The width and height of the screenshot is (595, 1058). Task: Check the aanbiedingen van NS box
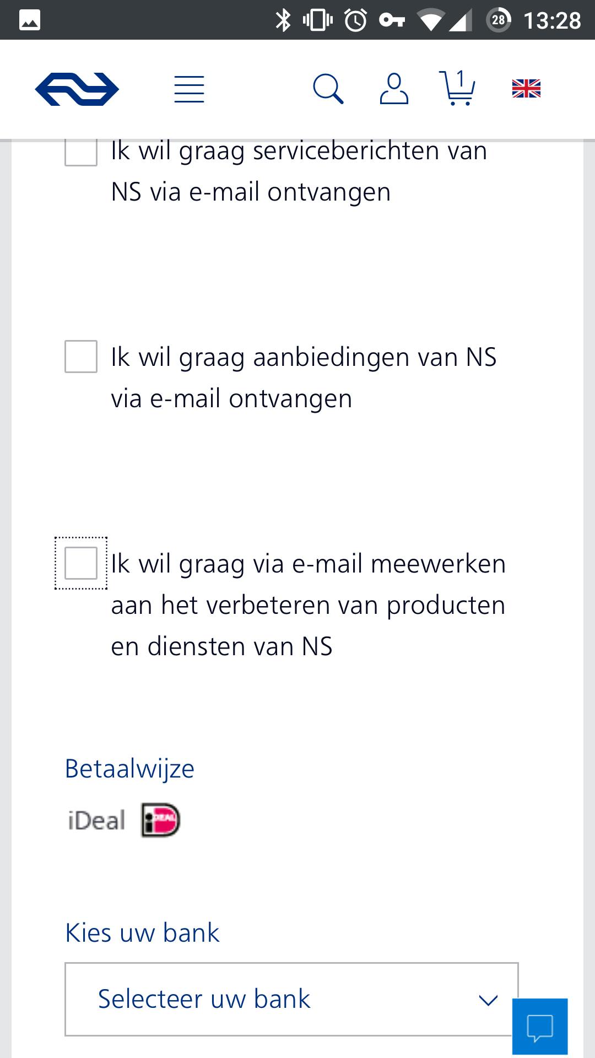[x=81, y=357]
